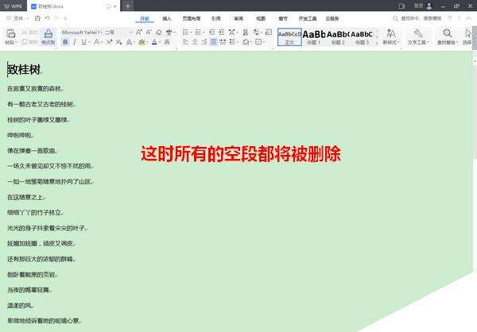Click the command search box
The width and height of the screenshot is (477, 332).
pyautogui.click(x=417, y=18)
